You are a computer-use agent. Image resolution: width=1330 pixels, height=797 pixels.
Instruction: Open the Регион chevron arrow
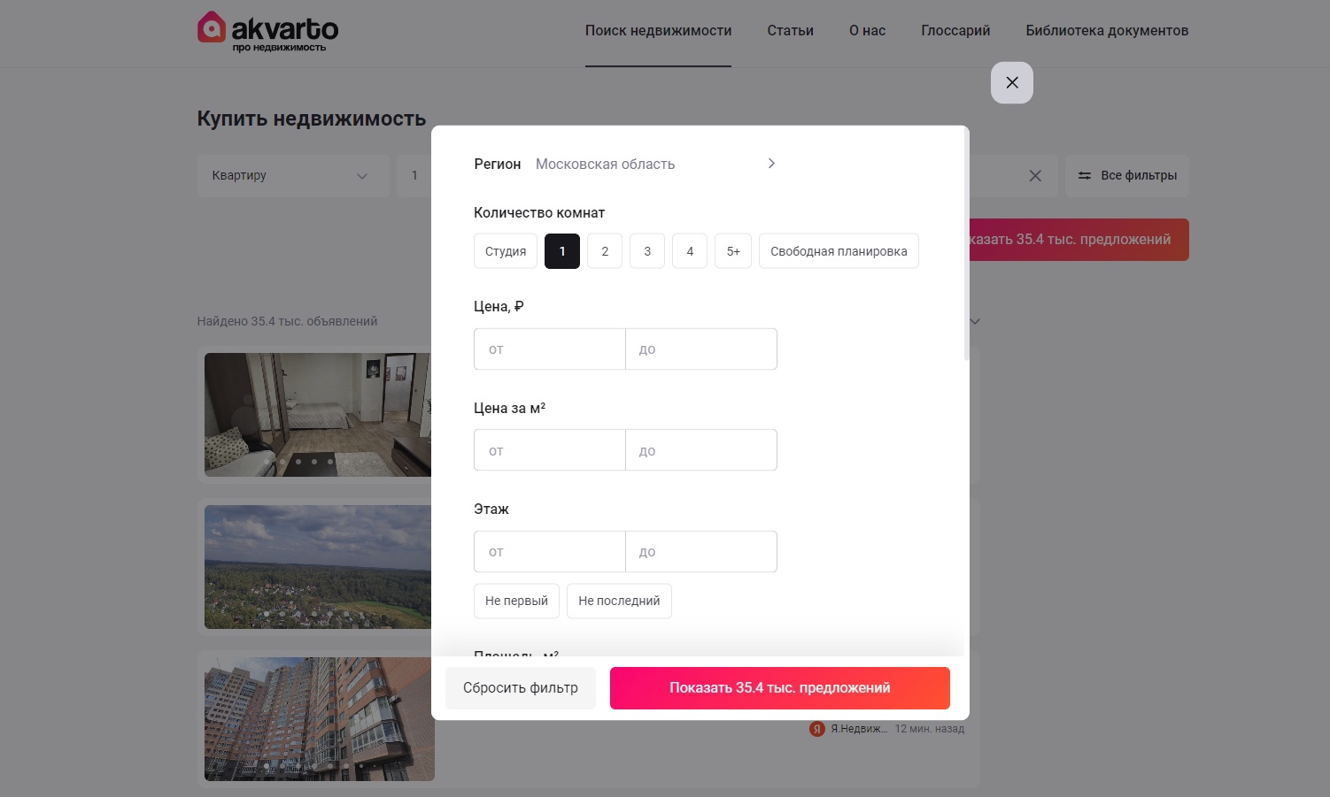pyautogui.click(x=771, y=164)
